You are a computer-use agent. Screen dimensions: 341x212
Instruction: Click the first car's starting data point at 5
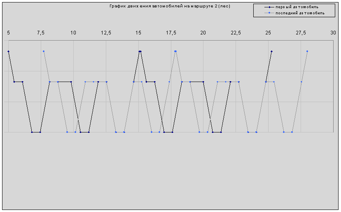pyautogui.click(x=8, y=51)
